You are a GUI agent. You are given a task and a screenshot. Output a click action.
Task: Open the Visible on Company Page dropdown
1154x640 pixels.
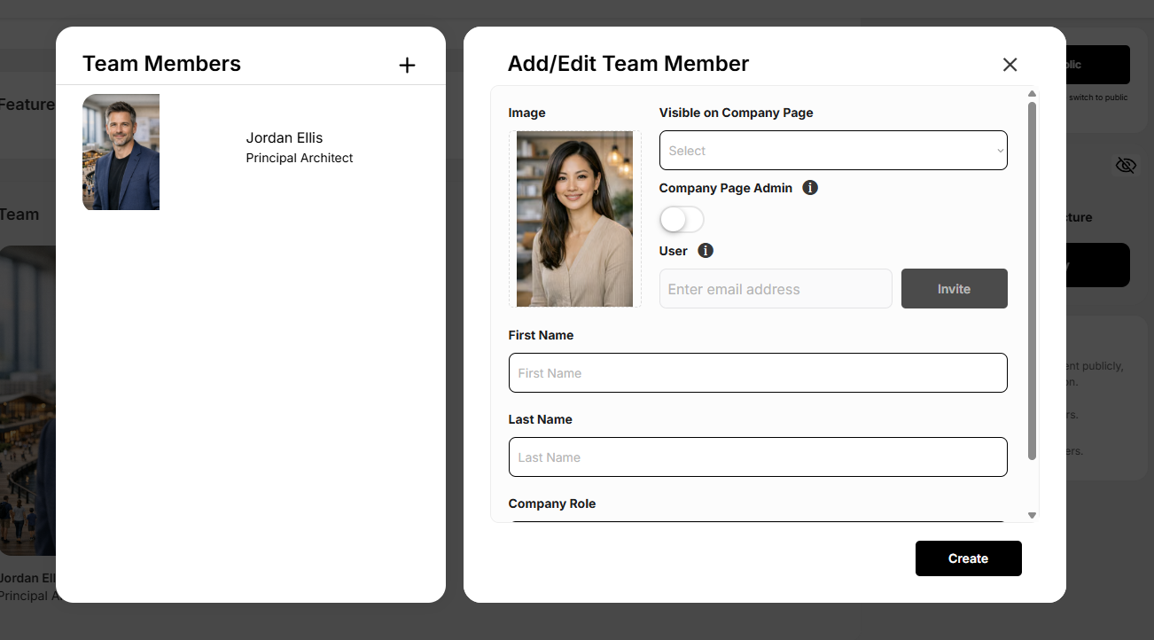pos(833,151)
